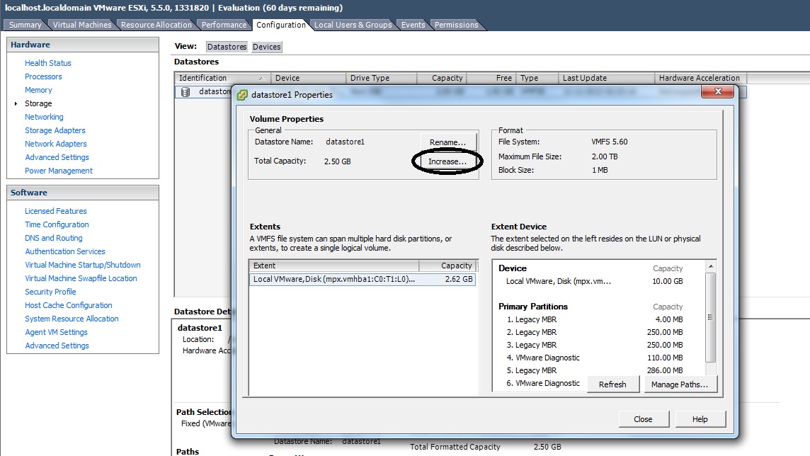Open Hardware Advanced Settings link
The height and width of the screenshot is (456, 810).
click(57, 157)
